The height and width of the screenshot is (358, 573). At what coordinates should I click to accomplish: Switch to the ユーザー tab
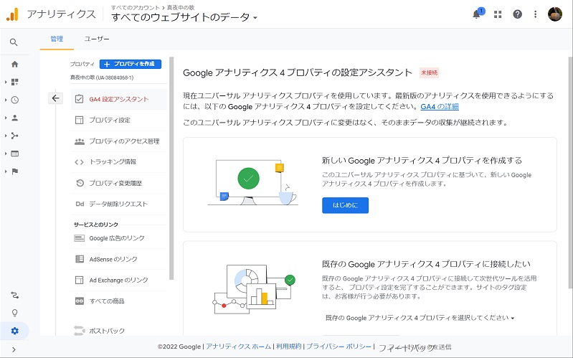pyautogui.click(x=97, y=39)
